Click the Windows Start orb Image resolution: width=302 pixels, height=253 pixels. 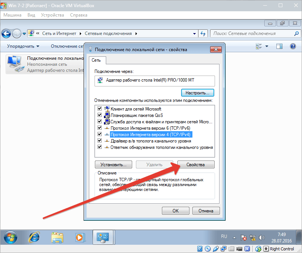point(11,237)
